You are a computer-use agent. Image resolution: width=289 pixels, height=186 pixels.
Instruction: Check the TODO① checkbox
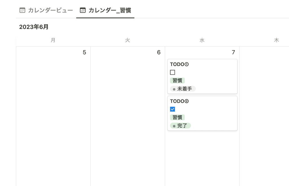point(172,72)
